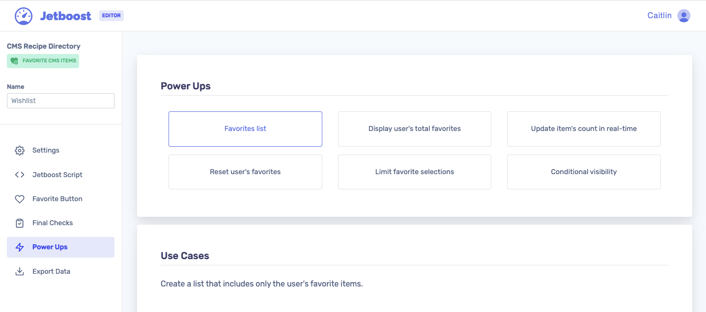Click the Wishlist name input field
The width and height of the screenshot is (706, 312).
(60, 101)
